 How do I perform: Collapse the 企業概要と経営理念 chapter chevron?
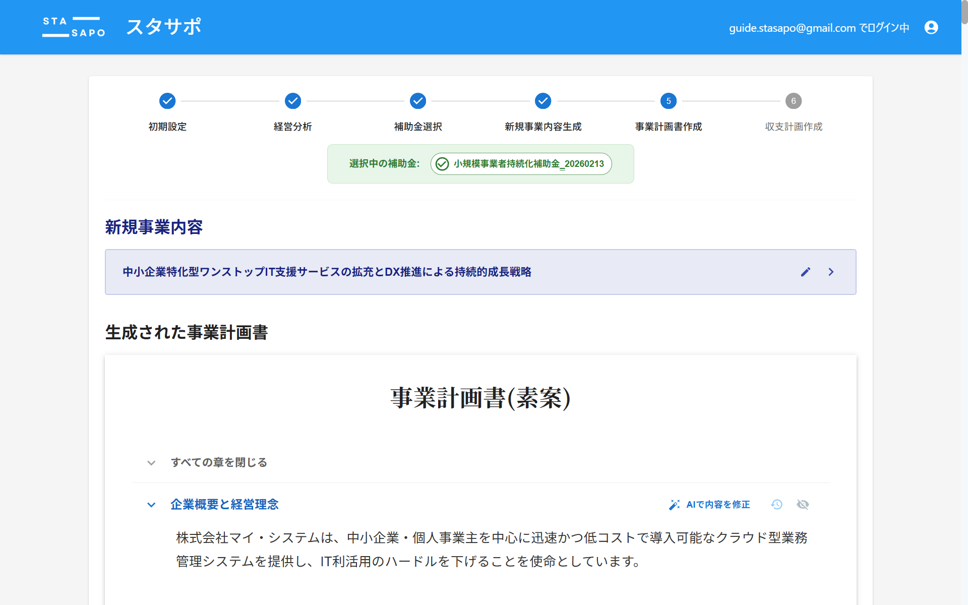click(151, 505)
